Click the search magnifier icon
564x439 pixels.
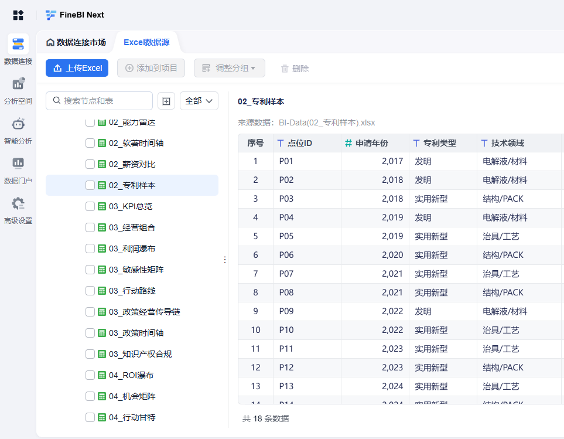56,100
